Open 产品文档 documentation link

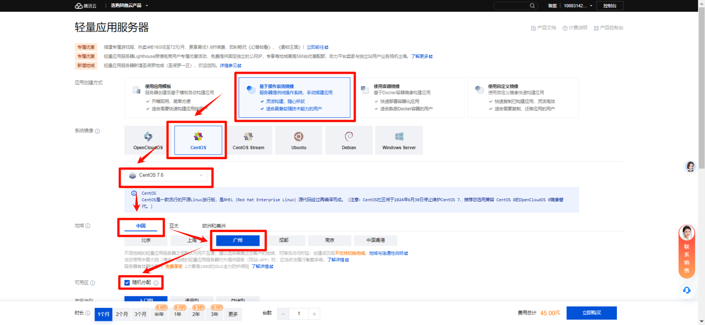pos(543,28)
